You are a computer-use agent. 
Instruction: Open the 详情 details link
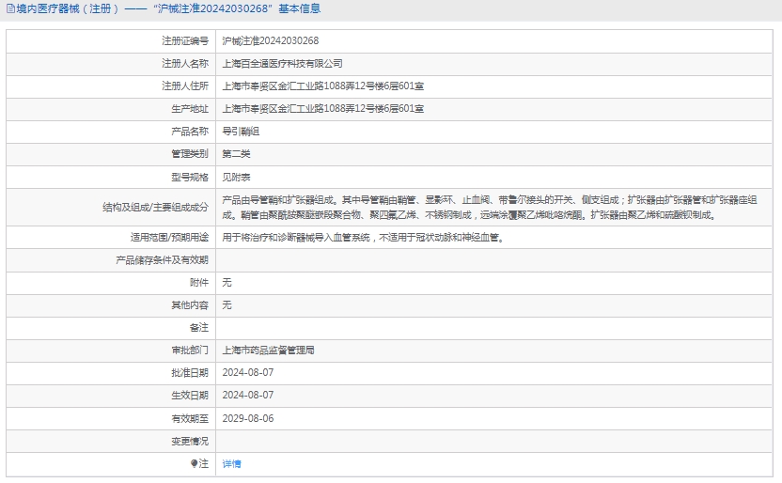[231, 463]
